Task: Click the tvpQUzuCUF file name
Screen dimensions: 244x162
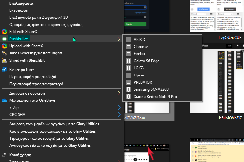Action: pyautogui.click(x=230, y=38)
